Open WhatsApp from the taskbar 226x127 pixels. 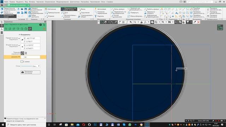click(x=130, y=125)
